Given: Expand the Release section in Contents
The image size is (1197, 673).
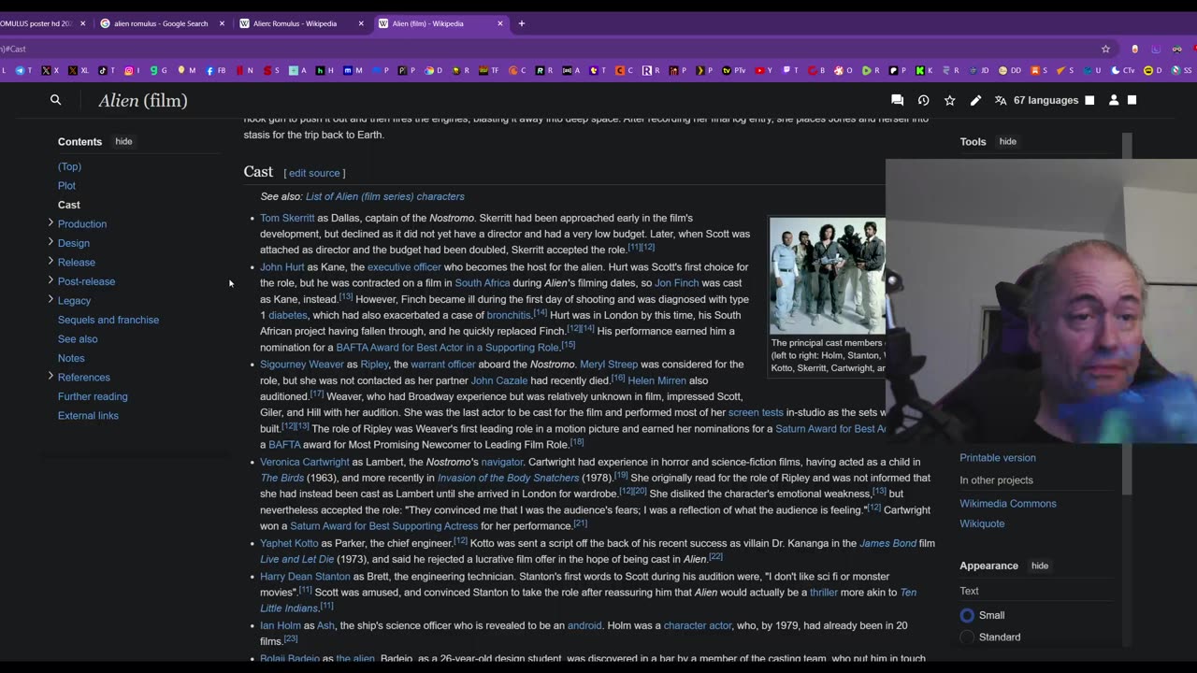Looking at the screenshot, I should click(50, 261).
